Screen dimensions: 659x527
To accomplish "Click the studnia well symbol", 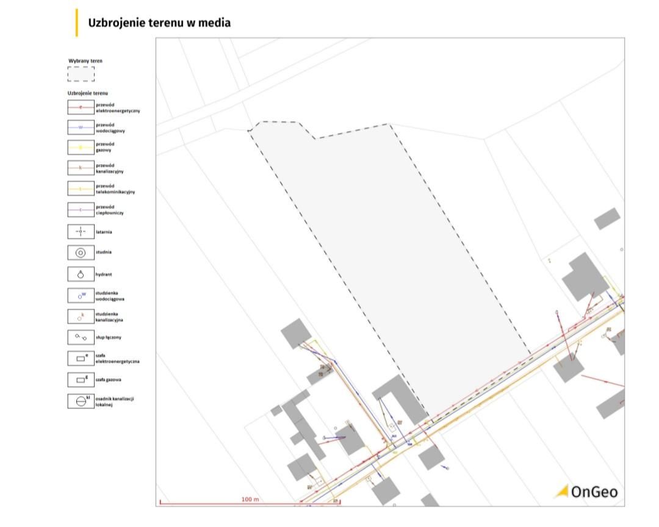I will click(x=81, y=253).
